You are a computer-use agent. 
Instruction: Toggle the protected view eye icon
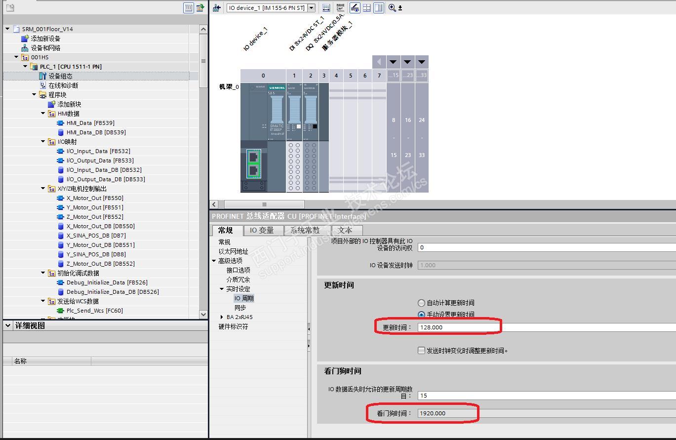pyautogui.click(x=355, y=8)
